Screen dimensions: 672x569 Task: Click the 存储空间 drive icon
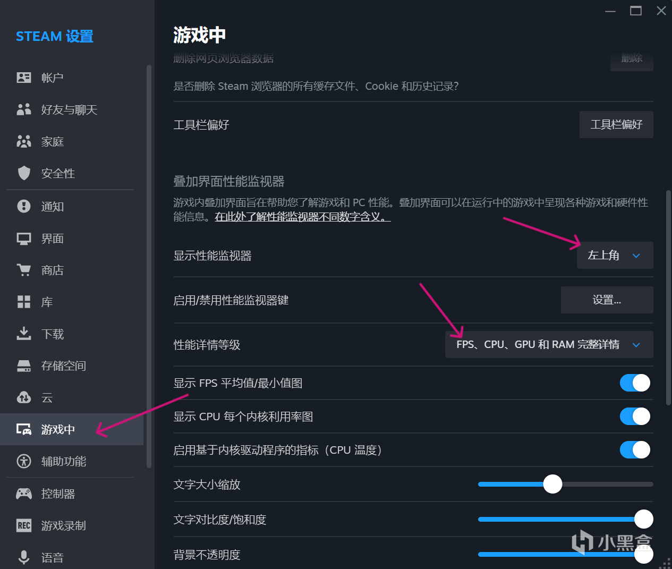(24, 366)
